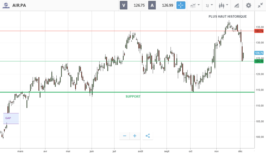Click the green 124,10 price label
Viewport: 266px width, 155px height.
pos(259,61)
